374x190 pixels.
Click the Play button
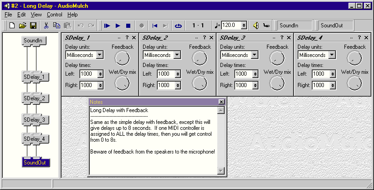click(x=118, y=26)
